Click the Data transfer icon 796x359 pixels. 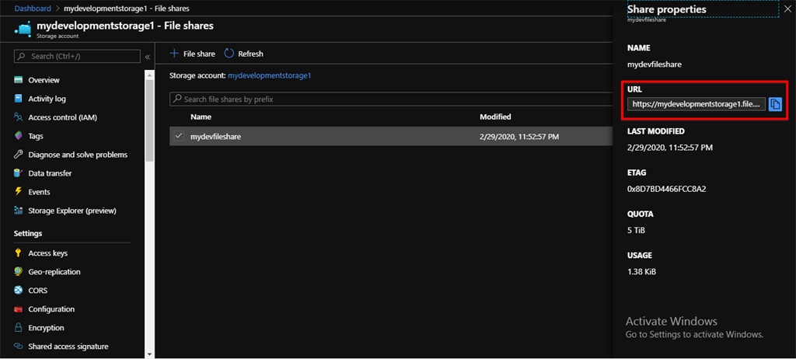point(19,173)
